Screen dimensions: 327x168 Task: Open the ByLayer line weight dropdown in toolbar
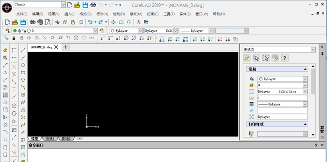[x=211, y=31]
